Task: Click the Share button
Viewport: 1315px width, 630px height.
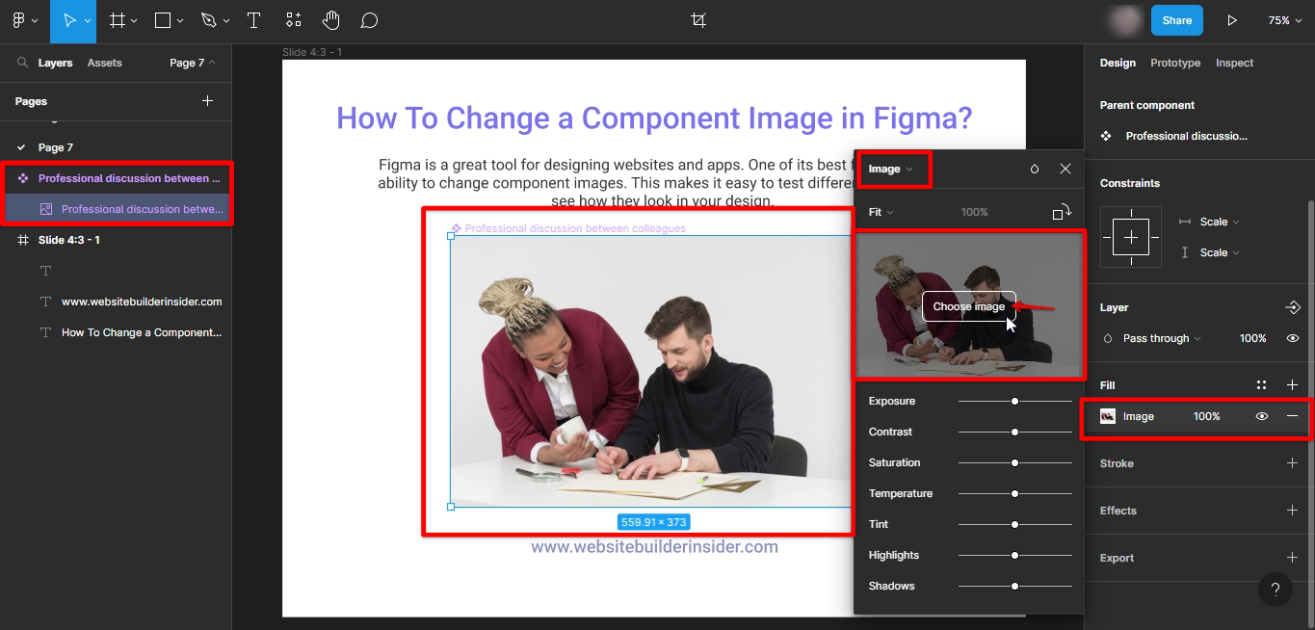Action: coord(1176,20)
